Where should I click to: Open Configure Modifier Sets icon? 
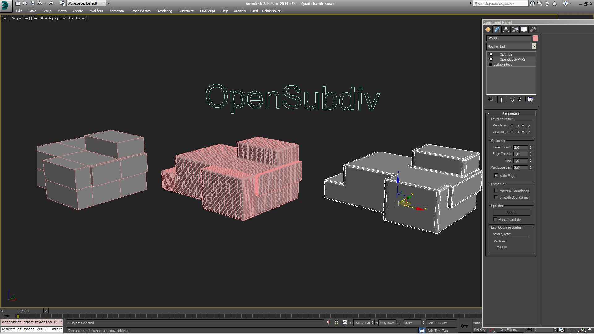531,100
